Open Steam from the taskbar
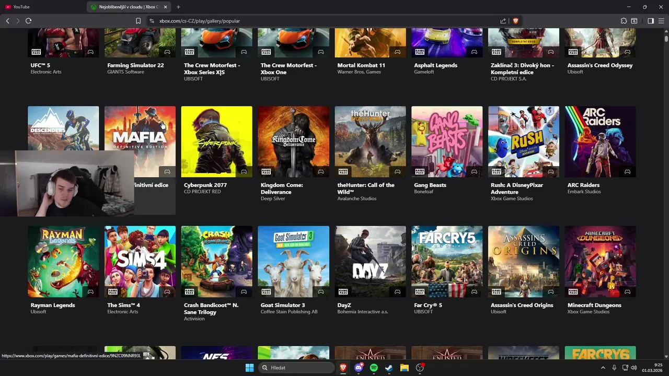 click(389, 368)
